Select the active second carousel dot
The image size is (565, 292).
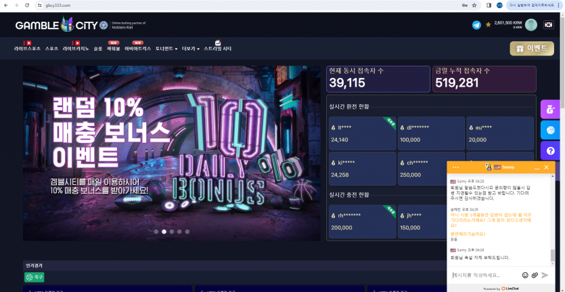[164, 232]
